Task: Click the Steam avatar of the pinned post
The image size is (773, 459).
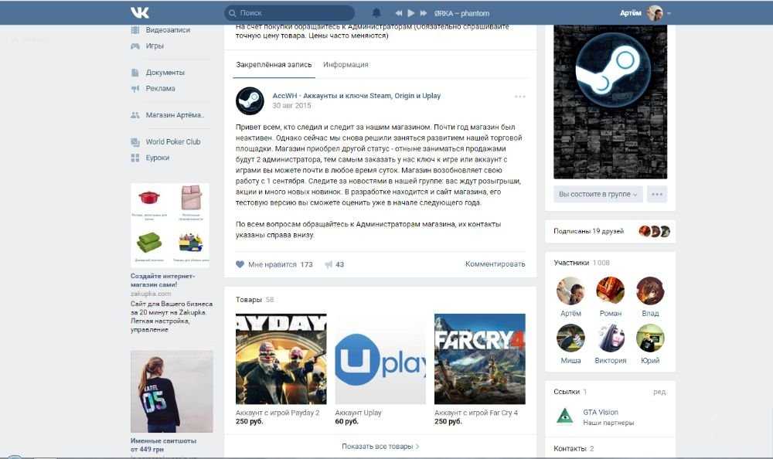Action: point(250,100)
